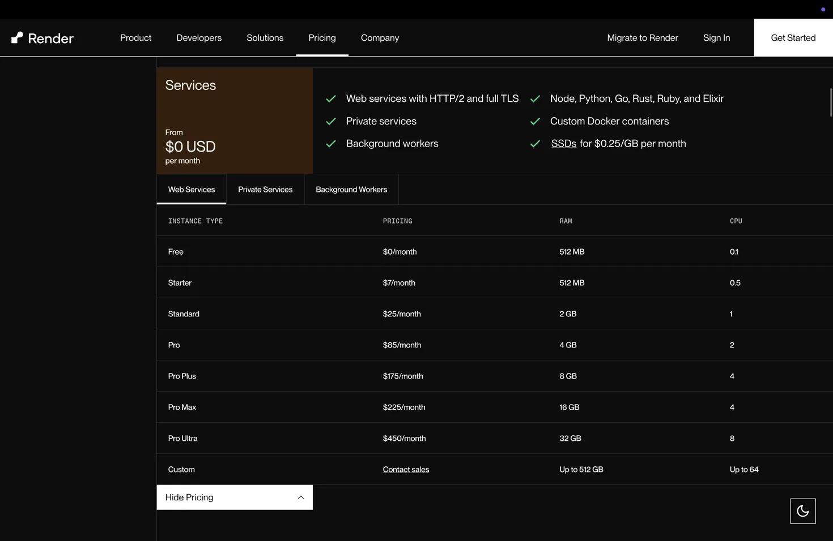Click the $25/month price cell

click(x=402, y=314)
